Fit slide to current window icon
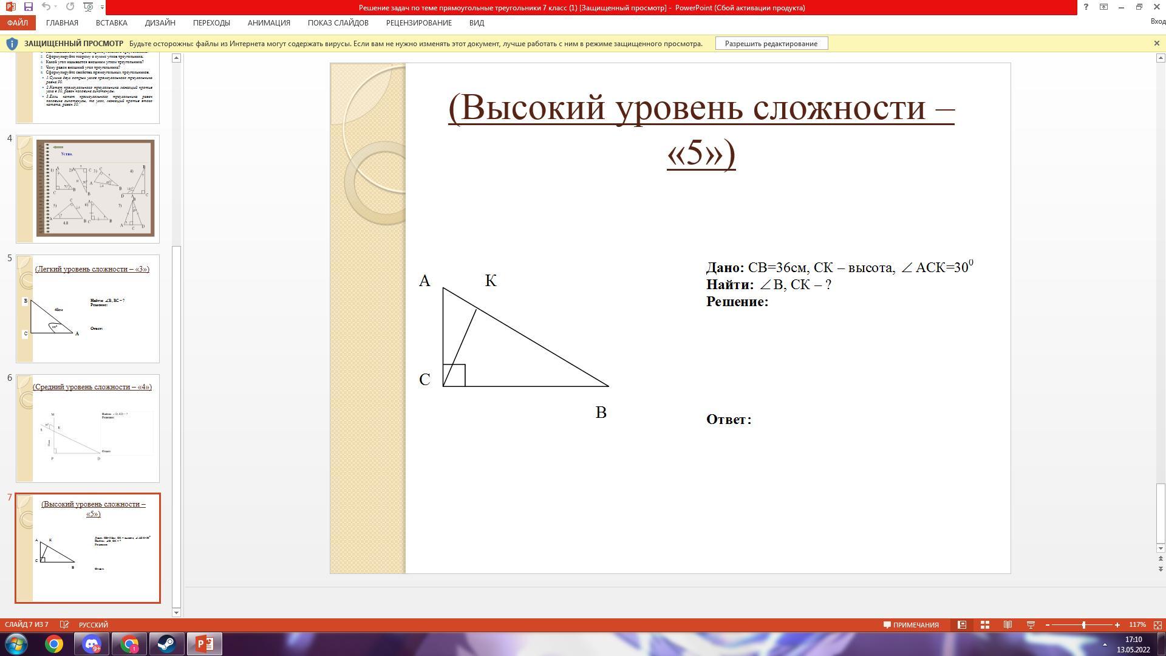 (x=1157, y=624)
